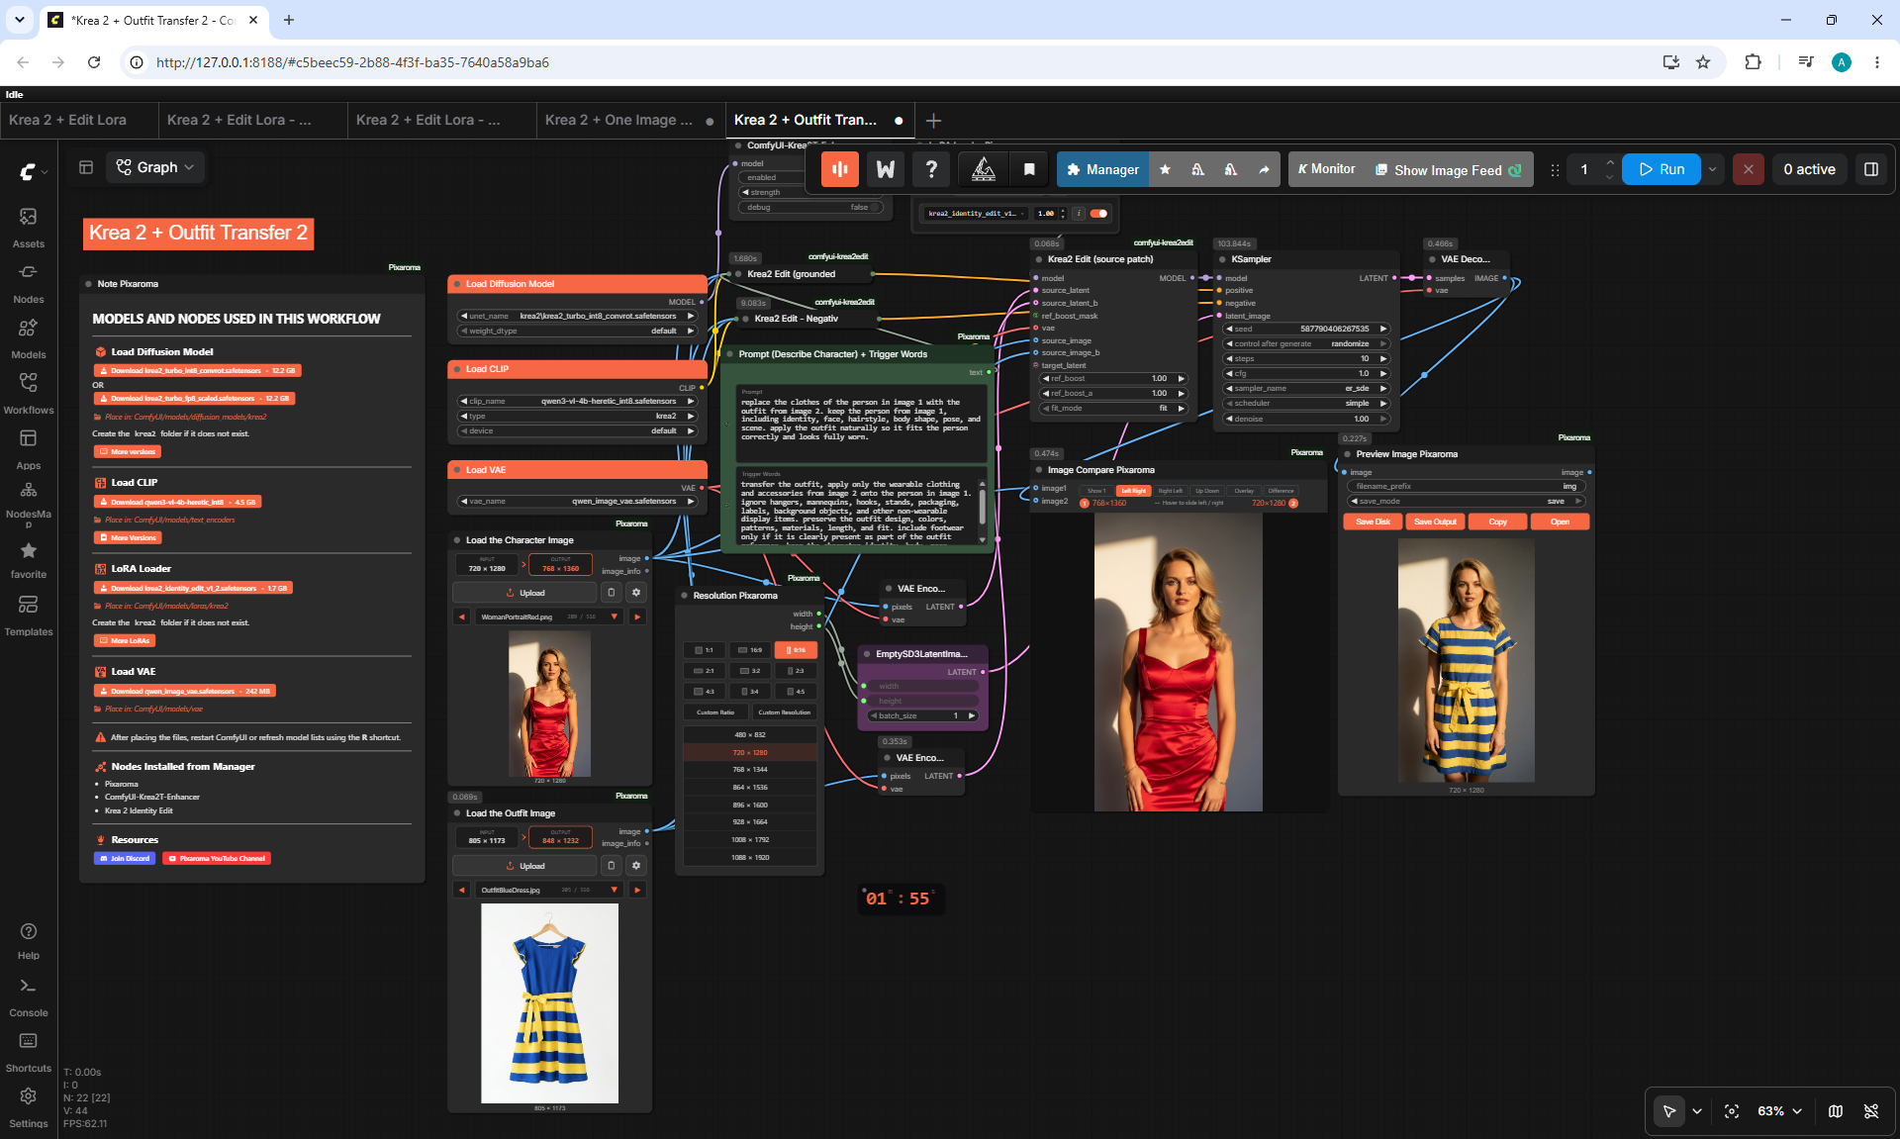Image resolution: width=1900 pixels, height=1139 pixels.
Task: Click the strength slider in ComfyUI-Krea2T node
Action: pyautogui.click(x=811, y=193)
